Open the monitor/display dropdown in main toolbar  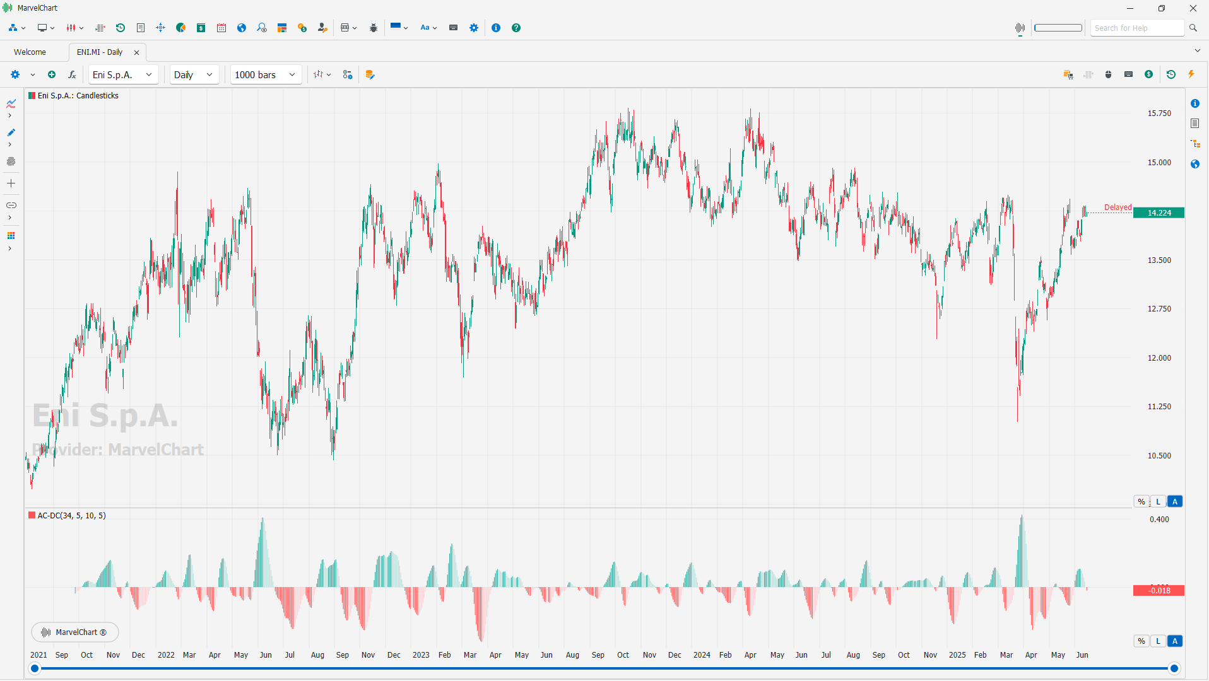46,28
